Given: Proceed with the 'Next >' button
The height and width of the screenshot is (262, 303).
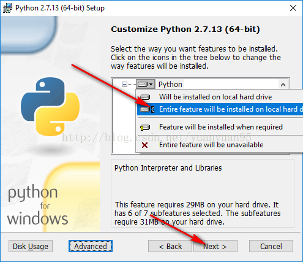Looking at the screenshot, I should [215, 246].
